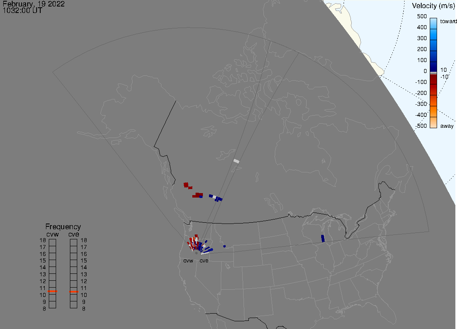Click the small blue dot east of cve fan
Viewport: 457px width, 329px height.
coord(224,246)
